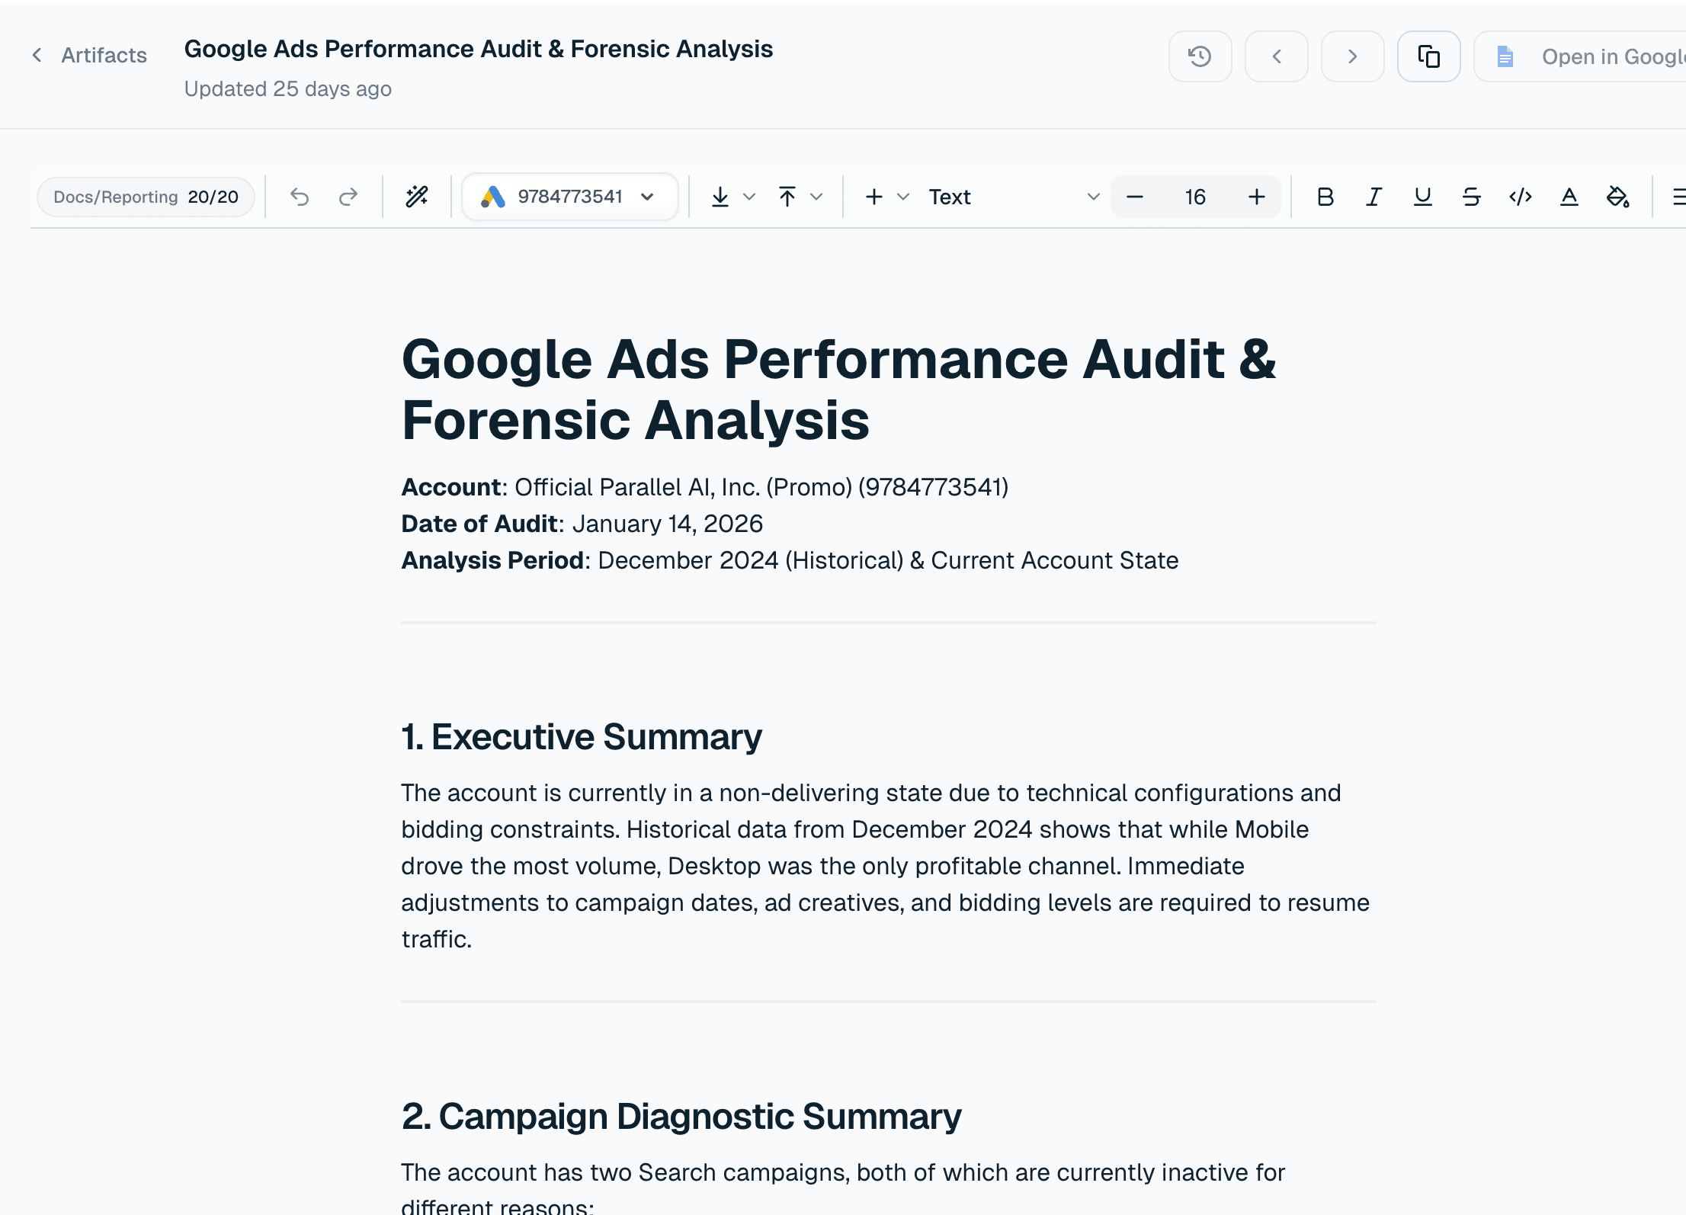The width and height of the screenshot is (1686, 1215).
Task: Toggle bold formatting
Action: coord(1325,197)
